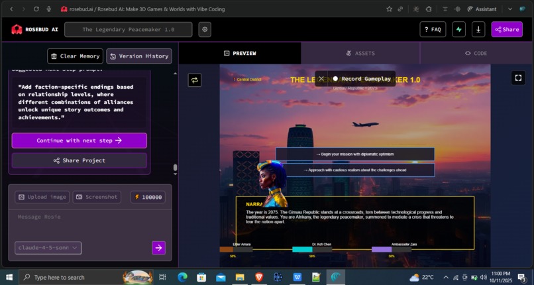The width and height of the screenshot is (534, 285).
Task: Open the browser Assistant
Action: coord(482,9)
